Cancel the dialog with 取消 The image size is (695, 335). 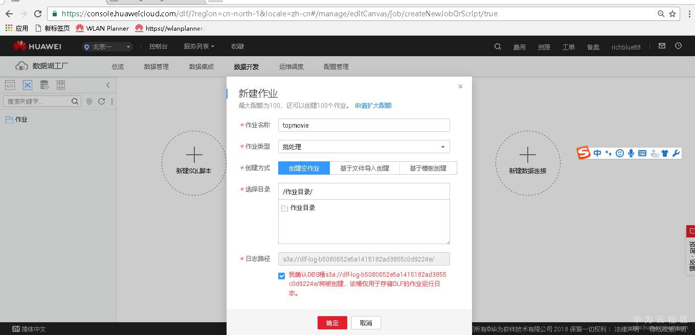366,323
